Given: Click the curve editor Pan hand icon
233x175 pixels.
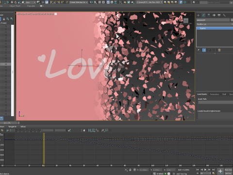Looking at the screenshot, I should [x=84, y=130].
